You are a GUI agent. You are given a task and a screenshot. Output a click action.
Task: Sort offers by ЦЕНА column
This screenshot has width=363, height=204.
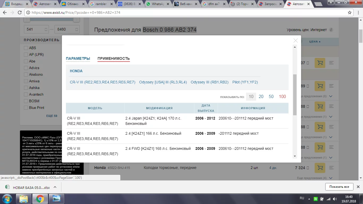point(315,42)
